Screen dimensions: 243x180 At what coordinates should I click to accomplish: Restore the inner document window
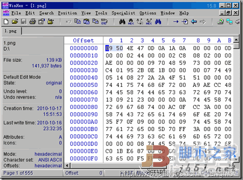228,13
